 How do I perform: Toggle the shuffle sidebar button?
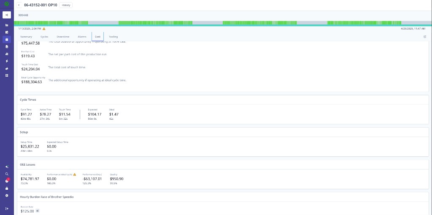coord(7,15)
